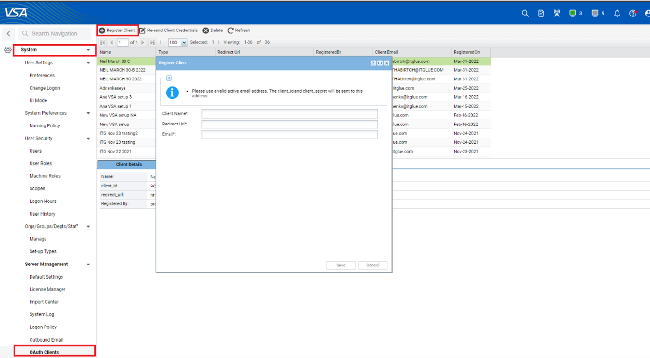This screenshot has height=358, width=650.
Task: Open Change Logon in sidebar
Action: point(45,88)
